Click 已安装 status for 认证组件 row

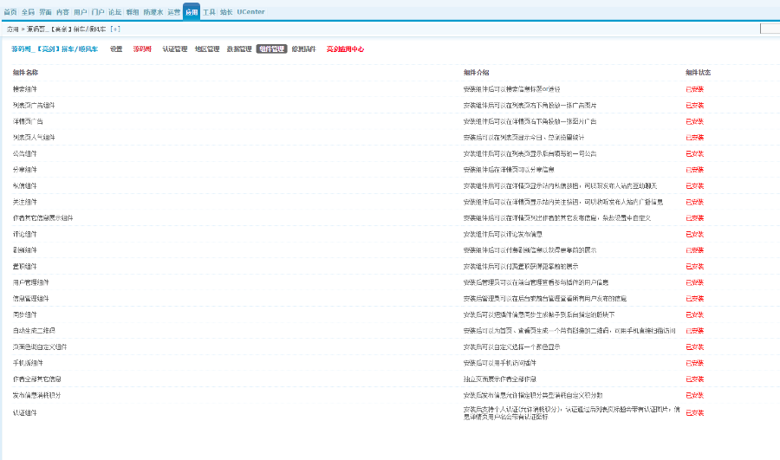694,412
